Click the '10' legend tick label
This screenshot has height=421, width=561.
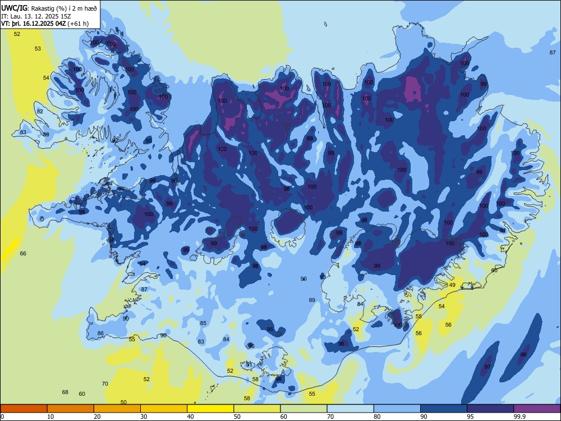coord(50,417)
